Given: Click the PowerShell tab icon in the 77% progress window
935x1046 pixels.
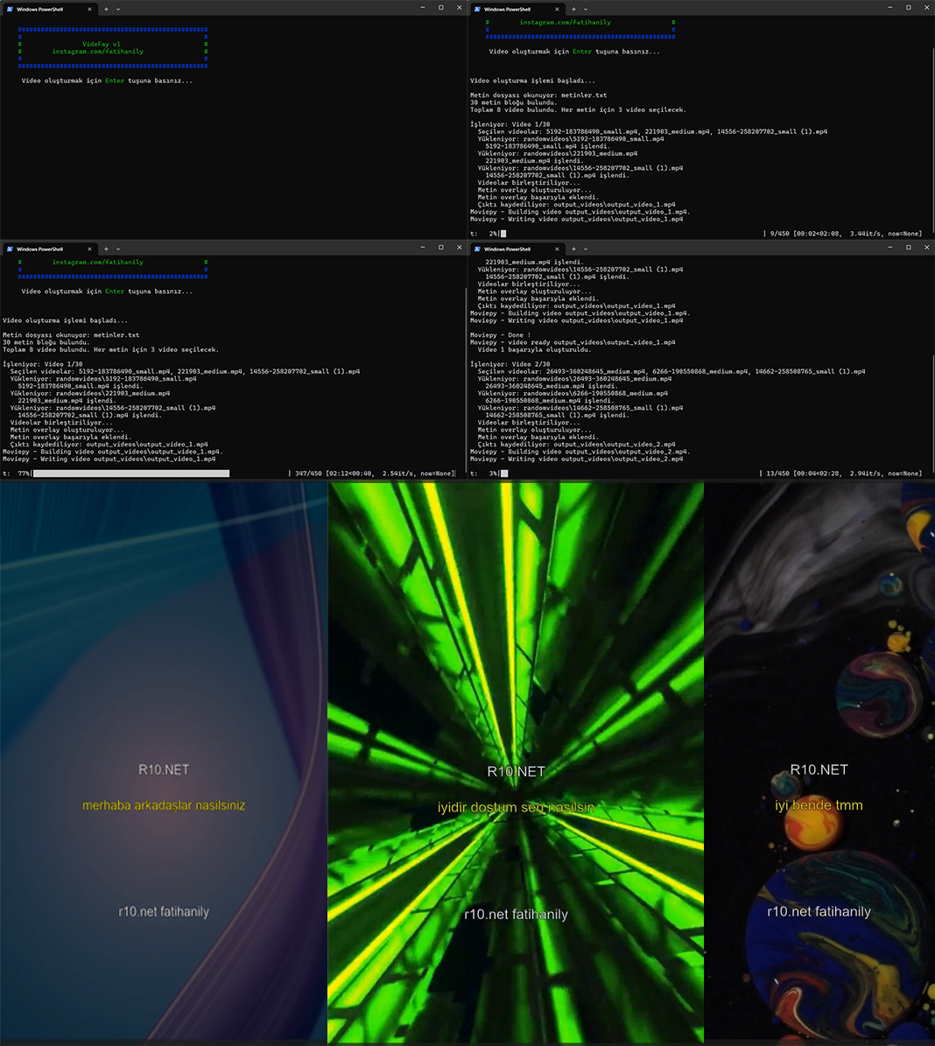Looking at the screenshot, I should point(10,249).
